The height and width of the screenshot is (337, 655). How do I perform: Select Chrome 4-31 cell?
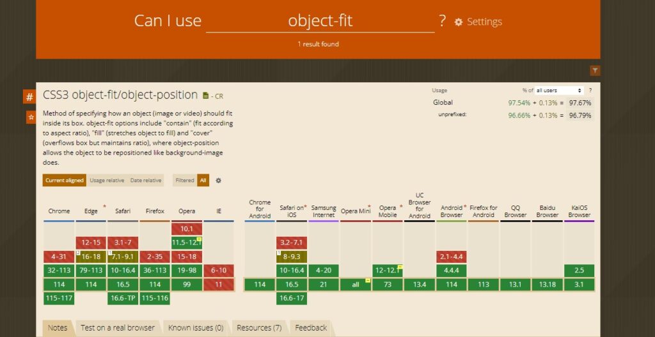click(x=59, y=257)
